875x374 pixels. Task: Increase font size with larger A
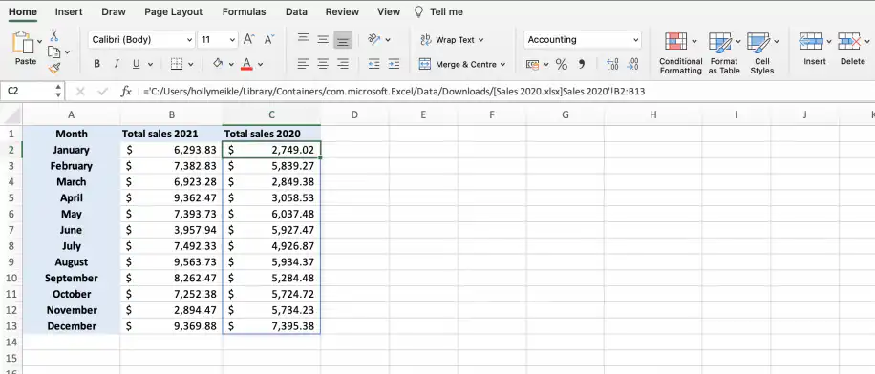(x=249, y=39)
